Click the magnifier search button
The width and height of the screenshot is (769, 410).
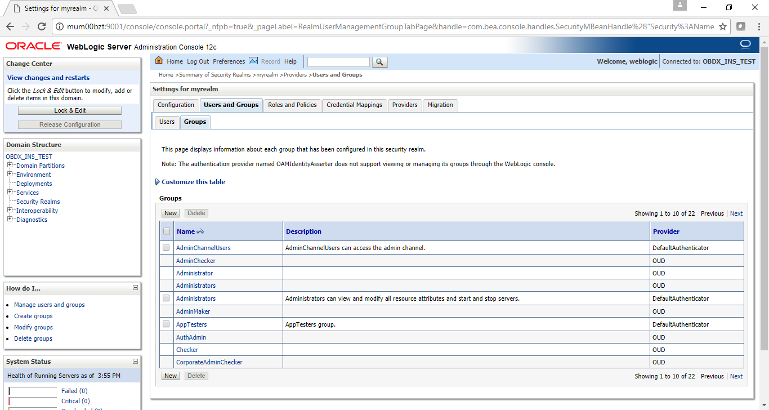pyautogui.click(x=380, y=62)
